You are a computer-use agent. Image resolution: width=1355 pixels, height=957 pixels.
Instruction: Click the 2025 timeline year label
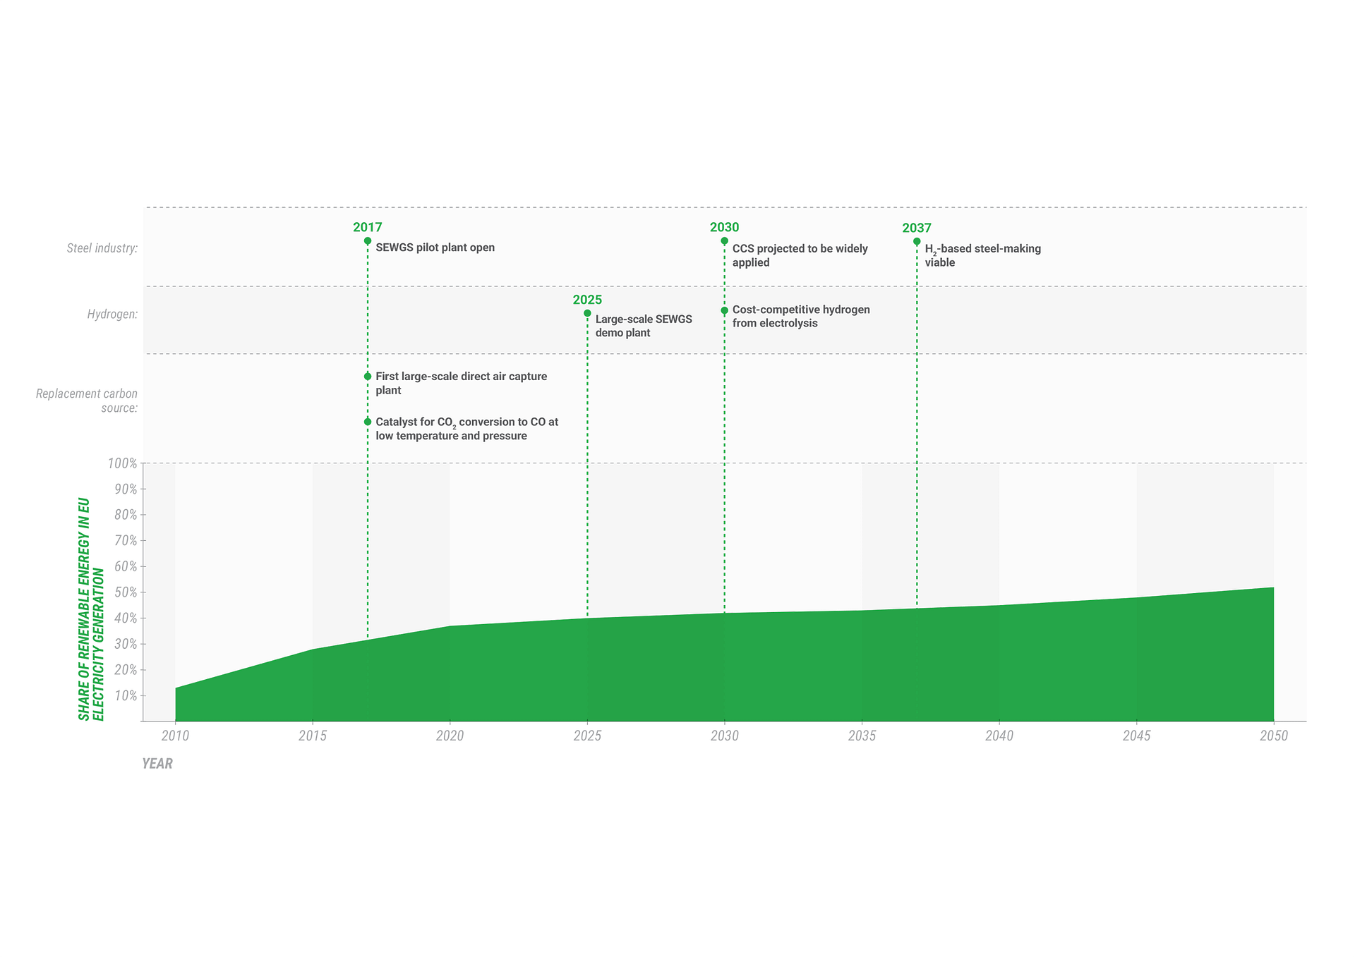[587, 300]
